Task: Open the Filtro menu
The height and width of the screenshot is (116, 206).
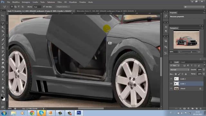Action: (60, 2)
